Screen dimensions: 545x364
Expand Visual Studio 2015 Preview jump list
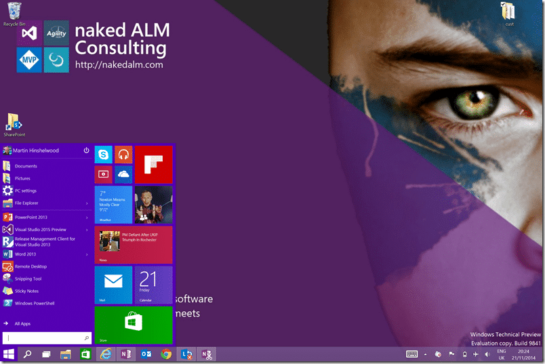pos(87,230)
